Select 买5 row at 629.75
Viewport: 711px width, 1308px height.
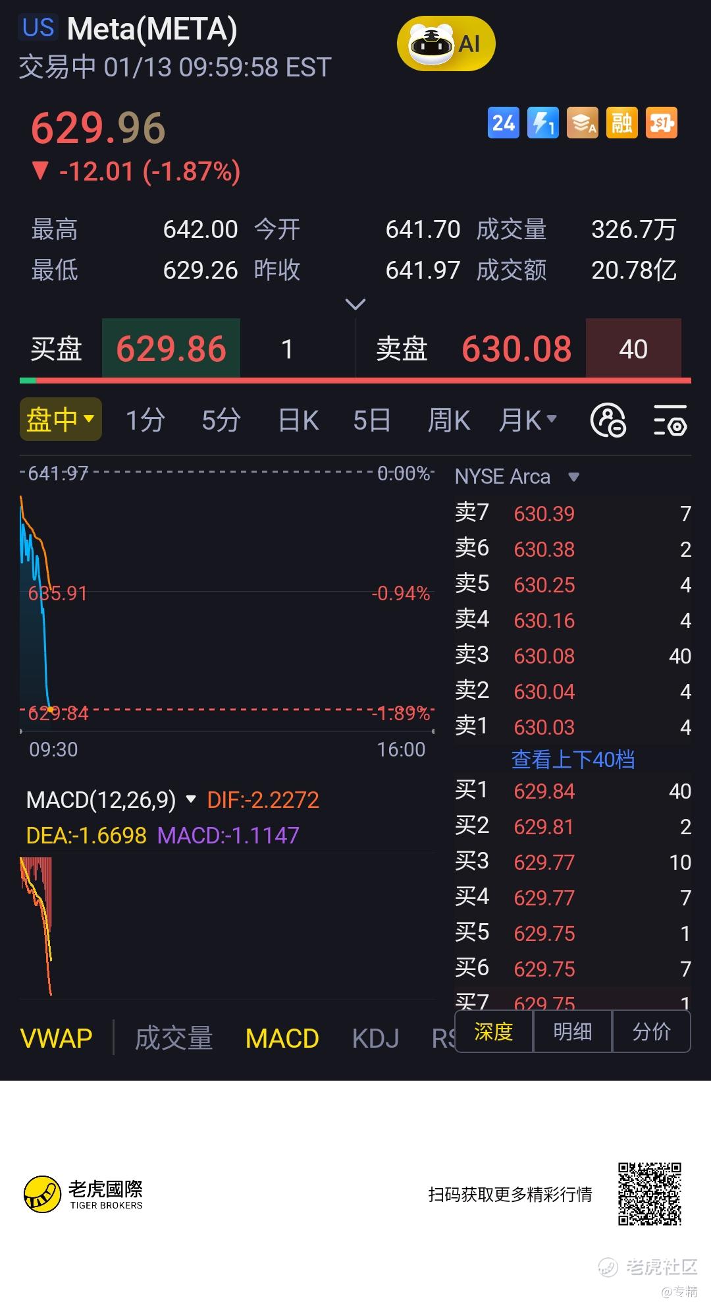coord(573,933)
